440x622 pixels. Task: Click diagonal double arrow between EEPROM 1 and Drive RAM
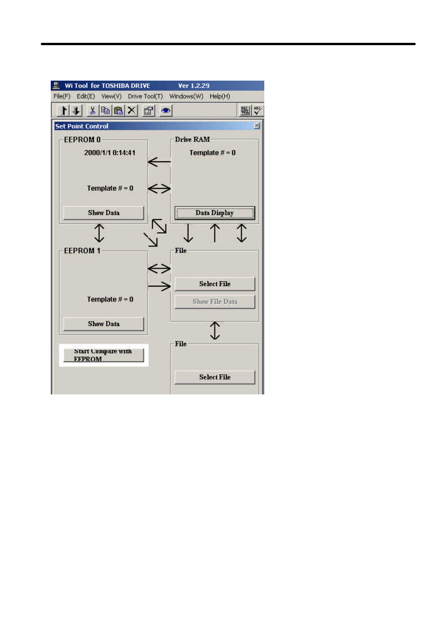159,226
